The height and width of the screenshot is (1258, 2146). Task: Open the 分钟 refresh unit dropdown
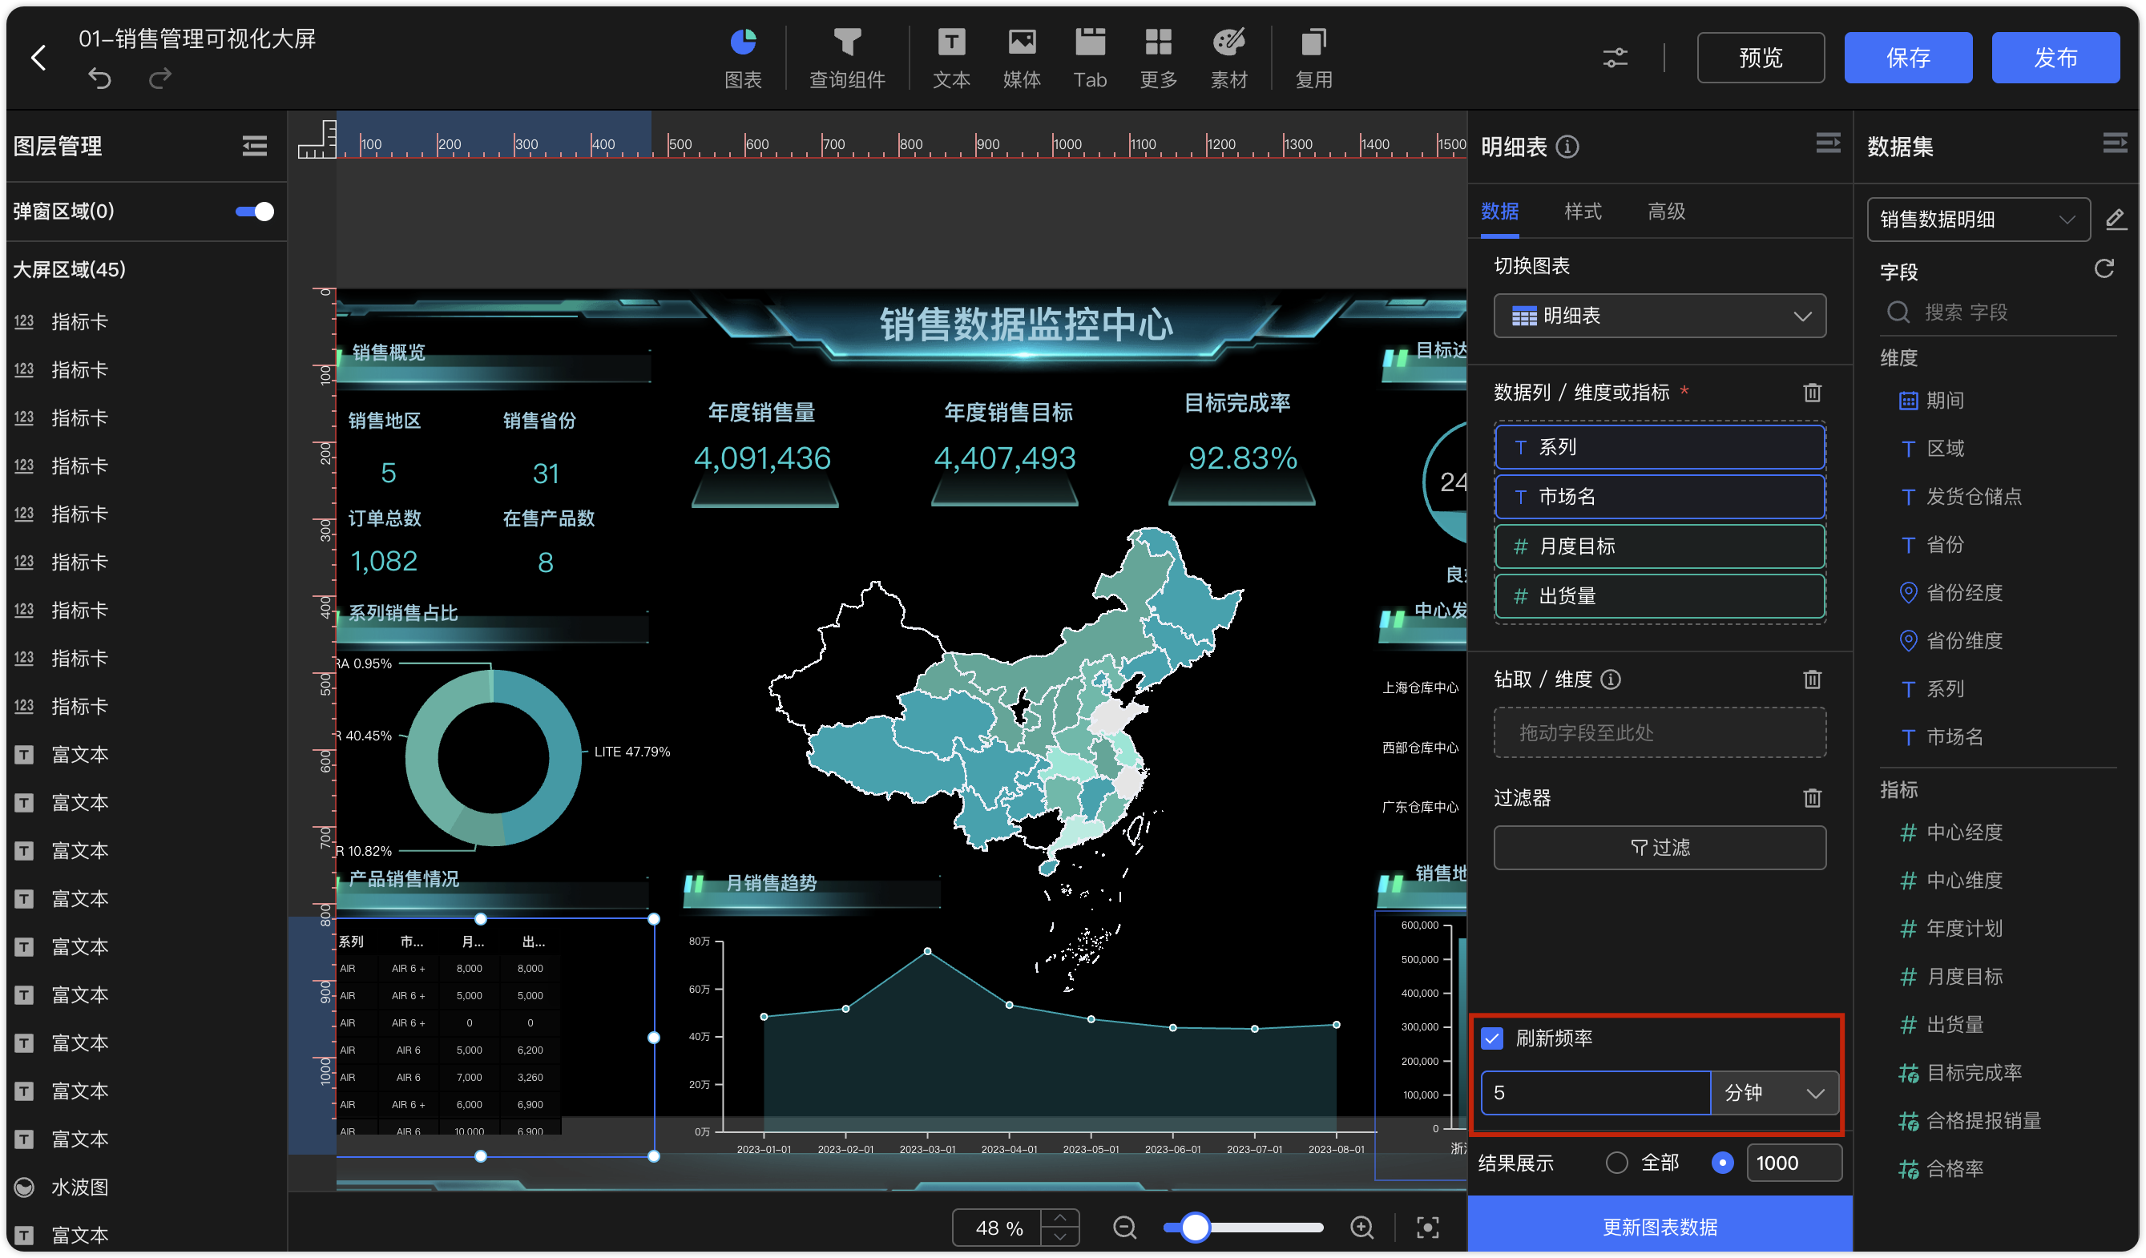coord(1774,1093)
